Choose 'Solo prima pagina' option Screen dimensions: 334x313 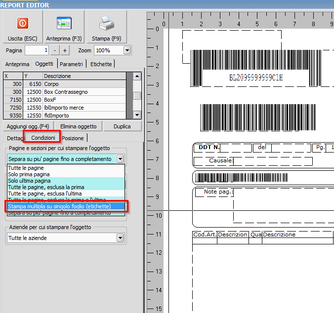point(66,174)
